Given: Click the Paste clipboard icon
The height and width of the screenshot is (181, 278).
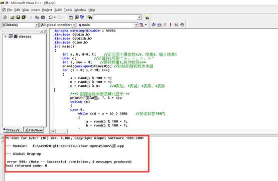Looking at the screenshot, I should point(43,18).
